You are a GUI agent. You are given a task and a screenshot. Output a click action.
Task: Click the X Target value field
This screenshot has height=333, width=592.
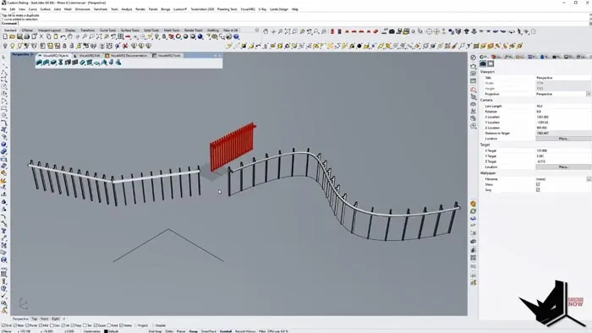tap(563, 150)
